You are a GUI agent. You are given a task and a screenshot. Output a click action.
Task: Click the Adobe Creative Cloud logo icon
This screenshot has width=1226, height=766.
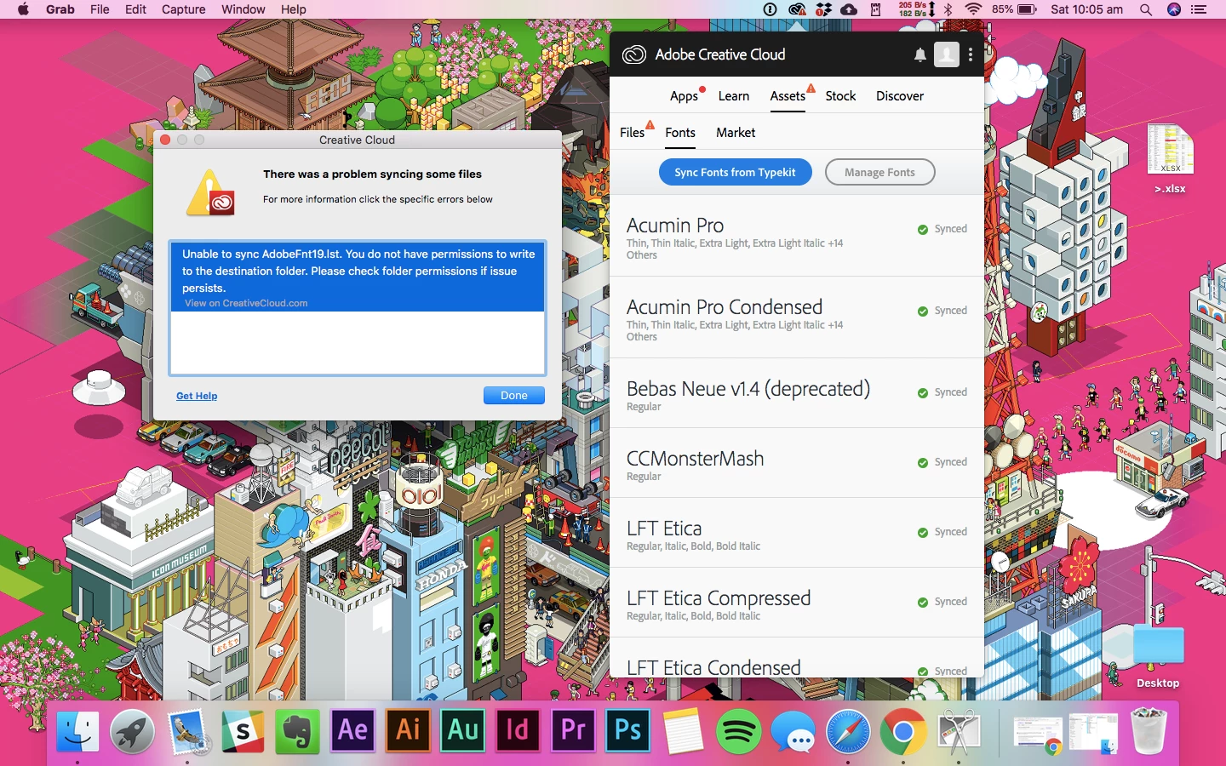point(634,54)
